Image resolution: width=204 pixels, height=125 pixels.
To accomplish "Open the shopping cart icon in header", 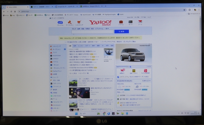I will pyautogui.click(x=79, y=22).
